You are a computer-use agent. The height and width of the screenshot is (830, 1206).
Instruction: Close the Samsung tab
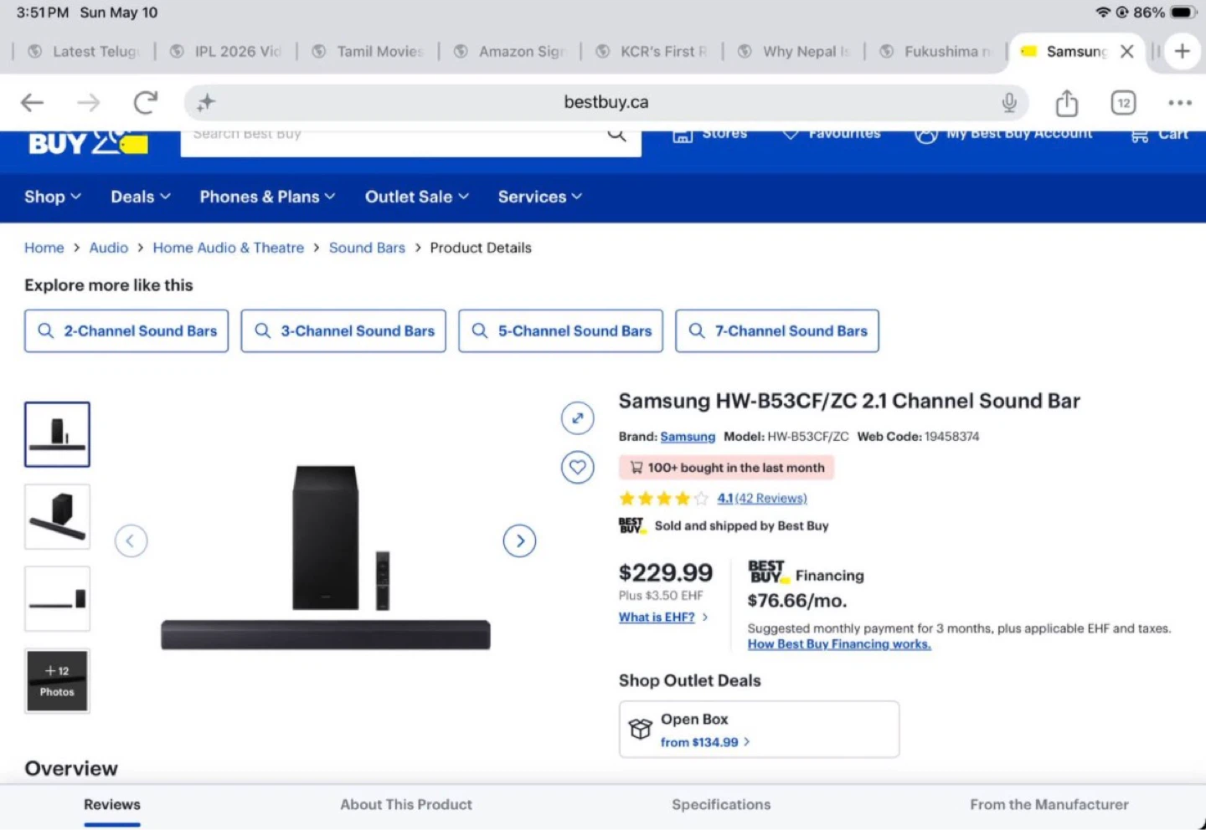pyautogui.click(x=1127, y=51)
